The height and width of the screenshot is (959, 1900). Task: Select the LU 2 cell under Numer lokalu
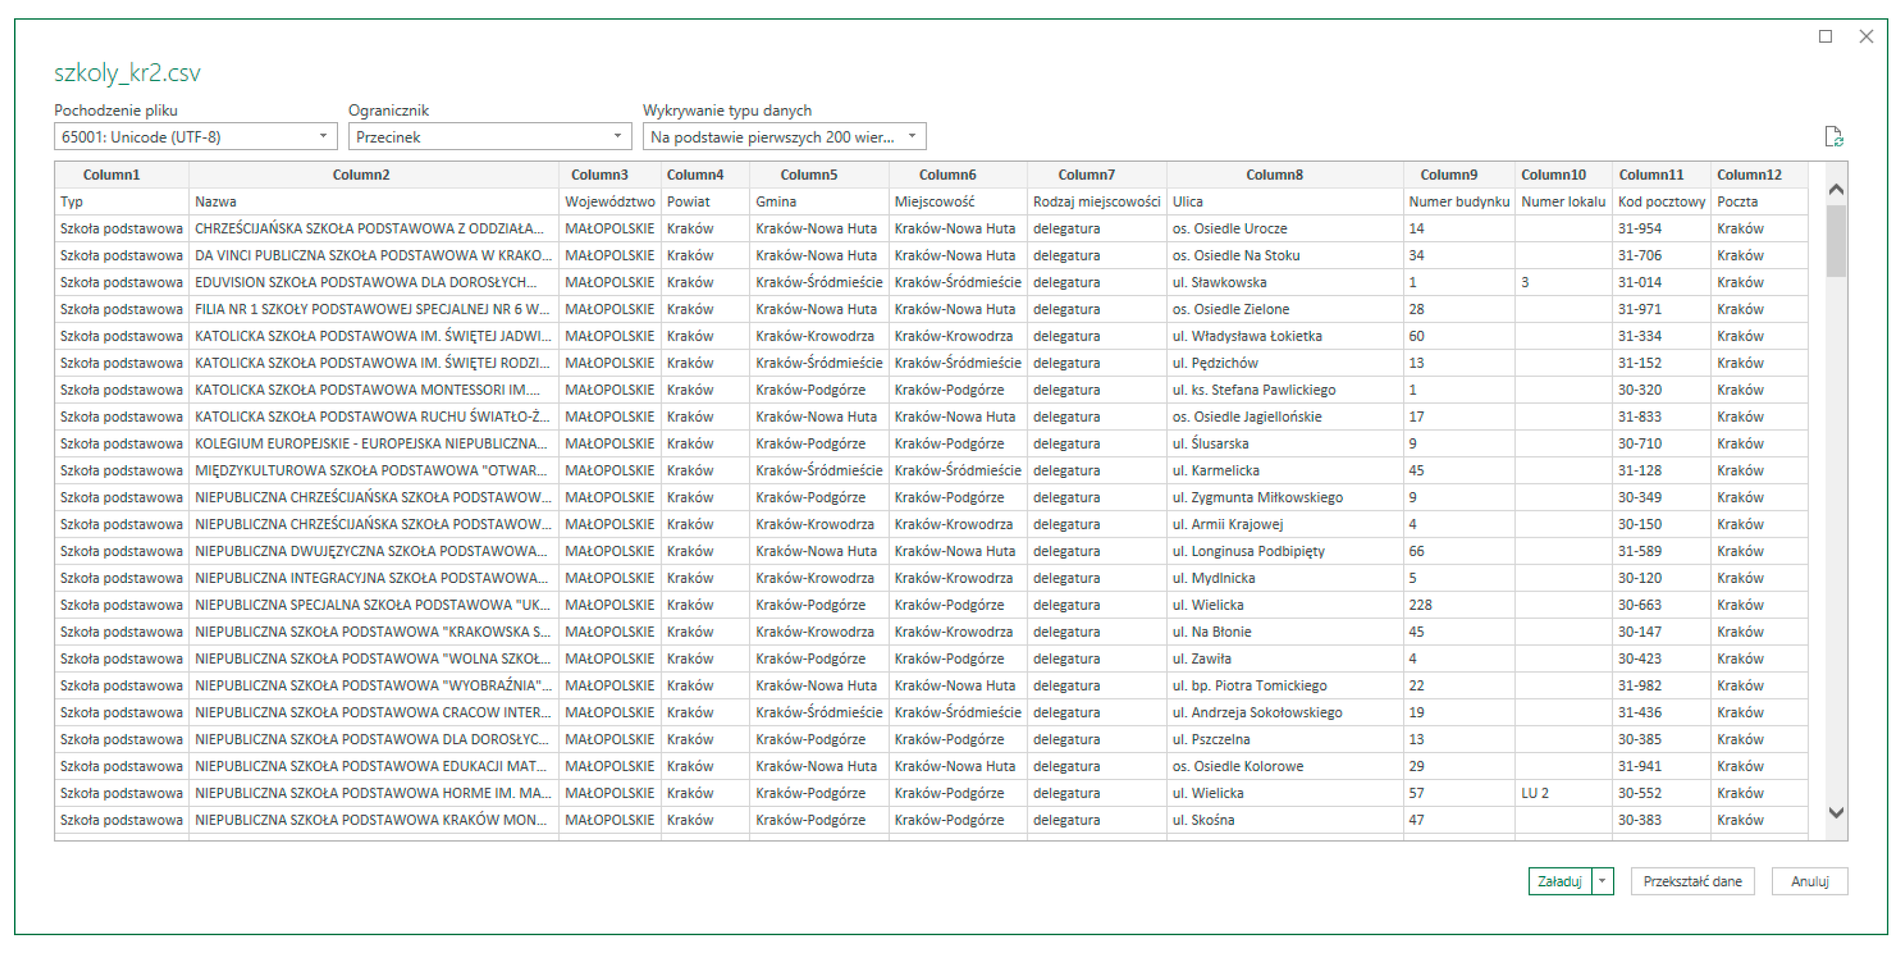1534,793
